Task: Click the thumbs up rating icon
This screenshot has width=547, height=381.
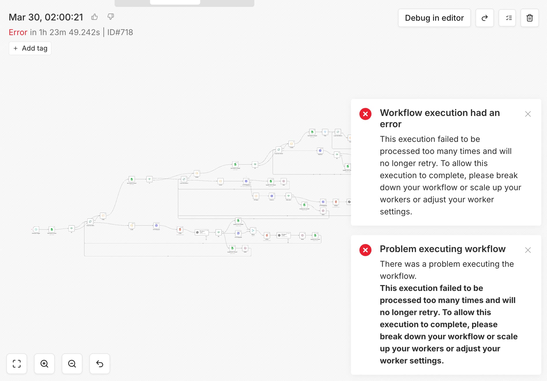Action: 95,17
